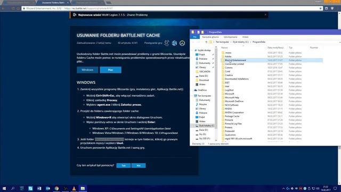Select the NVIDIA Corporation folder
Image resolution: width=341 pixels, height=192 pixels.
coord(234,113)
